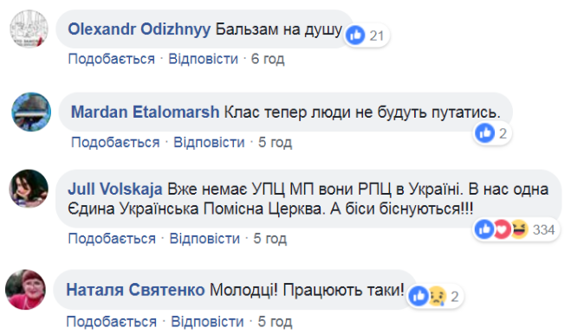Reply to Наталя Святенко's comment via Відповісти

tap(207, 322)
